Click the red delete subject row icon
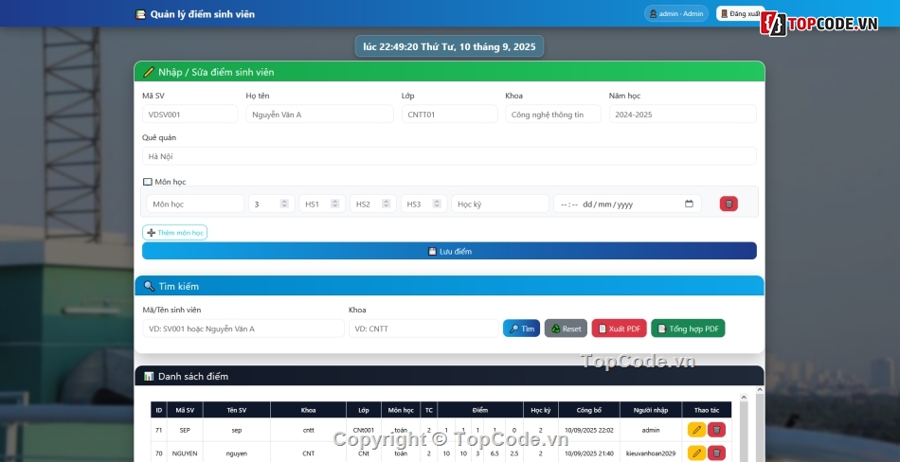Screen dimensions: 900x462 click(729, 204)
